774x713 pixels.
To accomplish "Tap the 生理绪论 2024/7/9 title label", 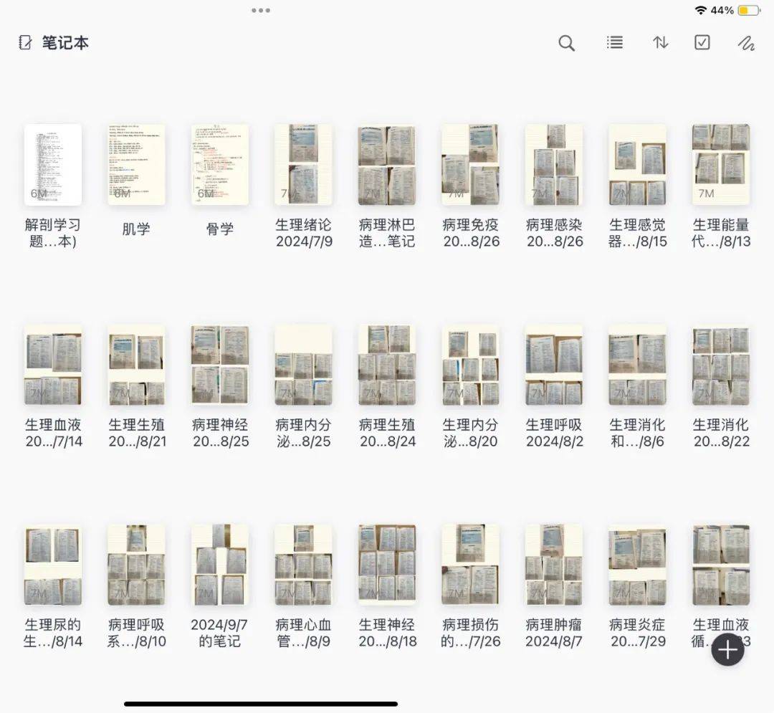I will [304, 233].
